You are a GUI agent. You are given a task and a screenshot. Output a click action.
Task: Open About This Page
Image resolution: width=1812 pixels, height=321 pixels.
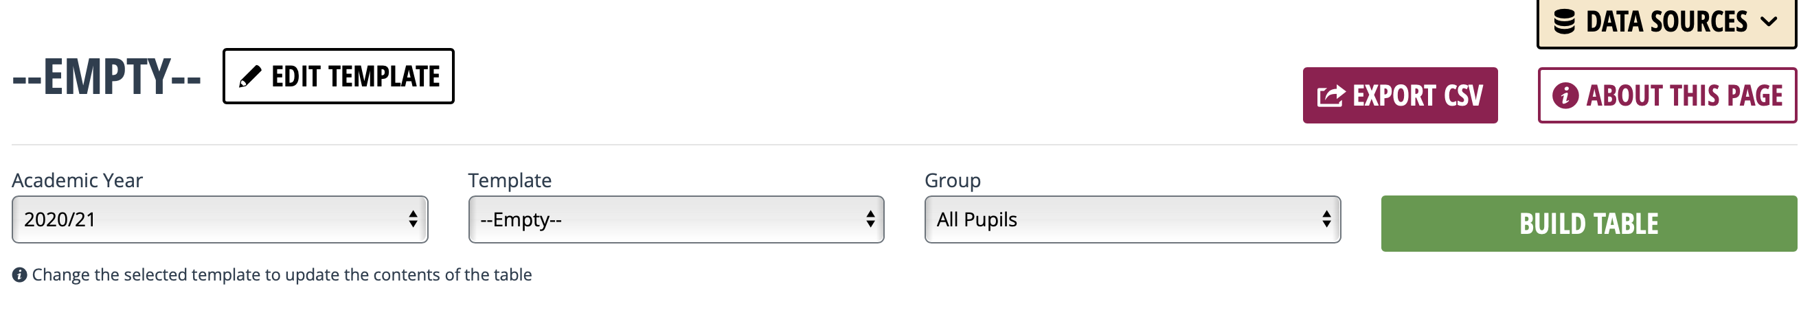tap(1667, 95)
